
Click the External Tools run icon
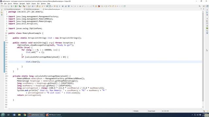pos(24,6)
